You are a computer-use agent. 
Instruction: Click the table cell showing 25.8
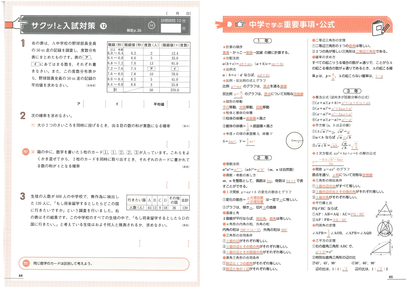[x=175, y=85]
